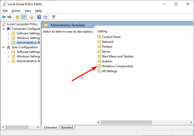The width and height of the screenshot is (194, 136).
Task: Click the blue Help question mark icon
Action: pyautogui.click(x=39, y=17)
